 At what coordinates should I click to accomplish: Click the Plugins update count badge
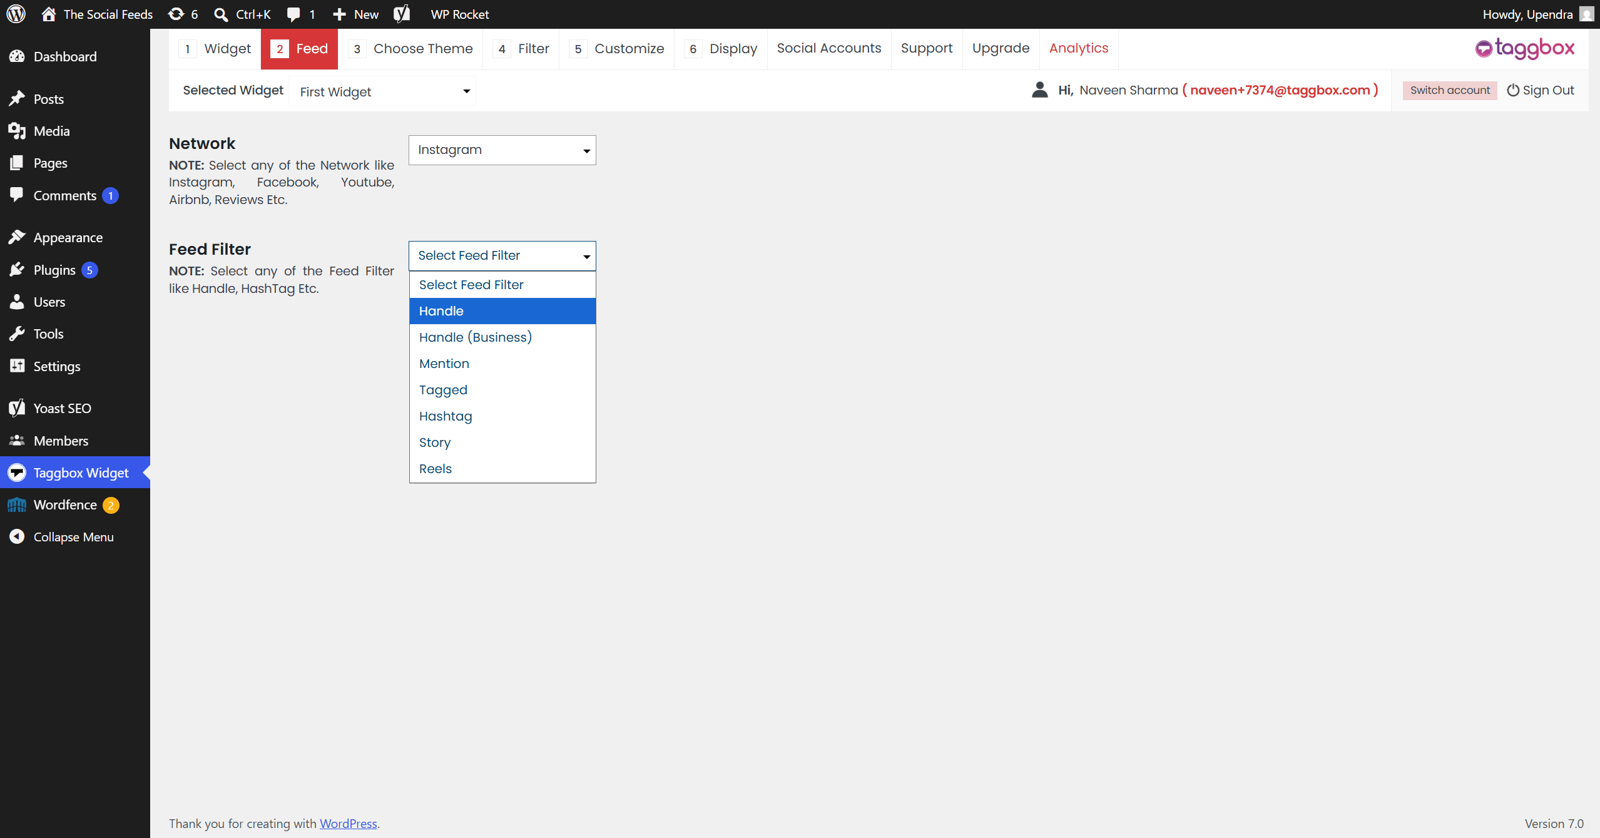(x=89, y=270)
